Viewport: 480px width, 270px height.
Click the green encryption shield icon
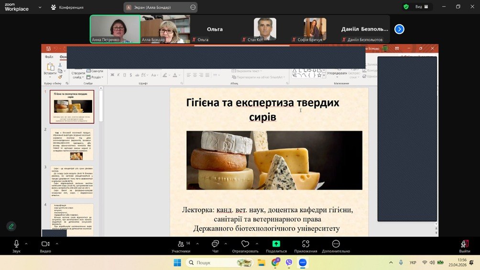406,7
